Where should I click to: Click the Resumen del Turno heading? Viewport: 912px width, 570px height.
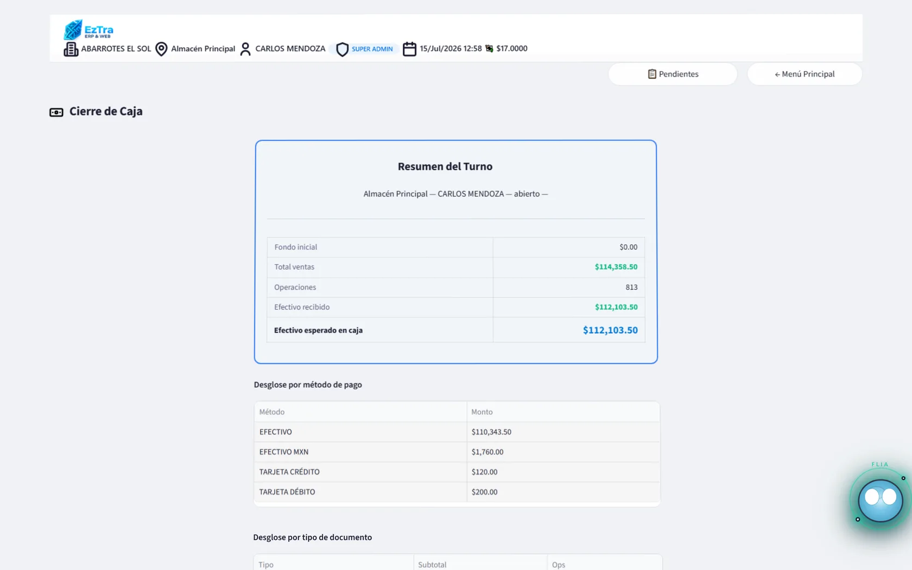point(445,167)
